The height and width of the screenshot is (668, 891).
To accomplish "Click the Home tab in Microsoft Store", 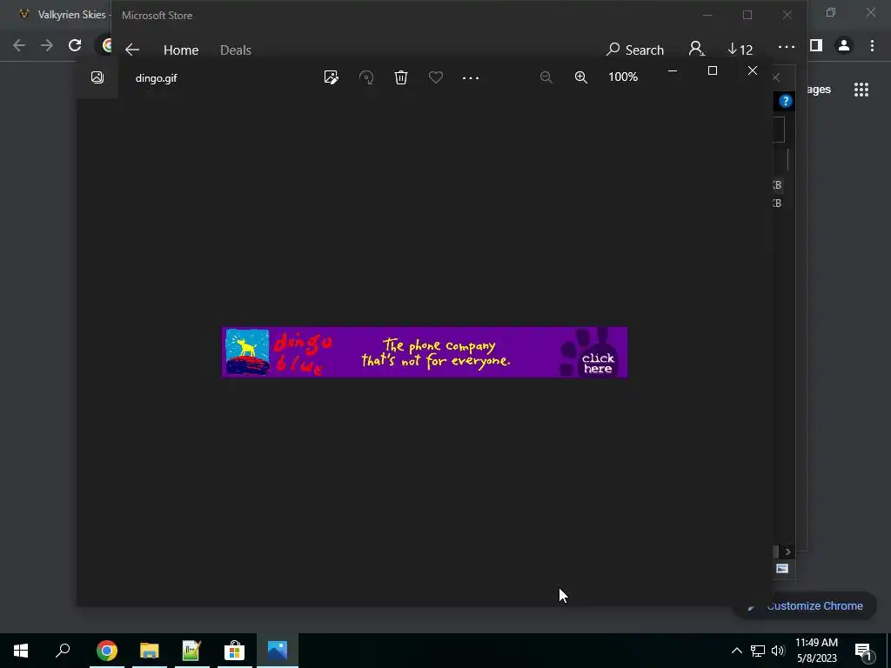I will (x=181, y=50).
